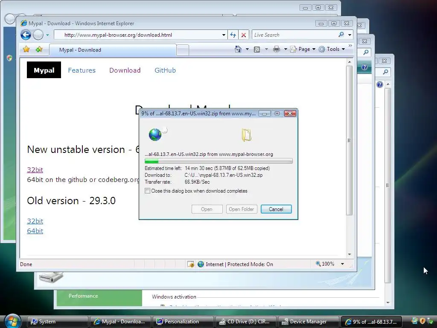Switch to Mypal - Download taskbar button
The height and width of the screenshot is (328, 437).
[120, 322]
